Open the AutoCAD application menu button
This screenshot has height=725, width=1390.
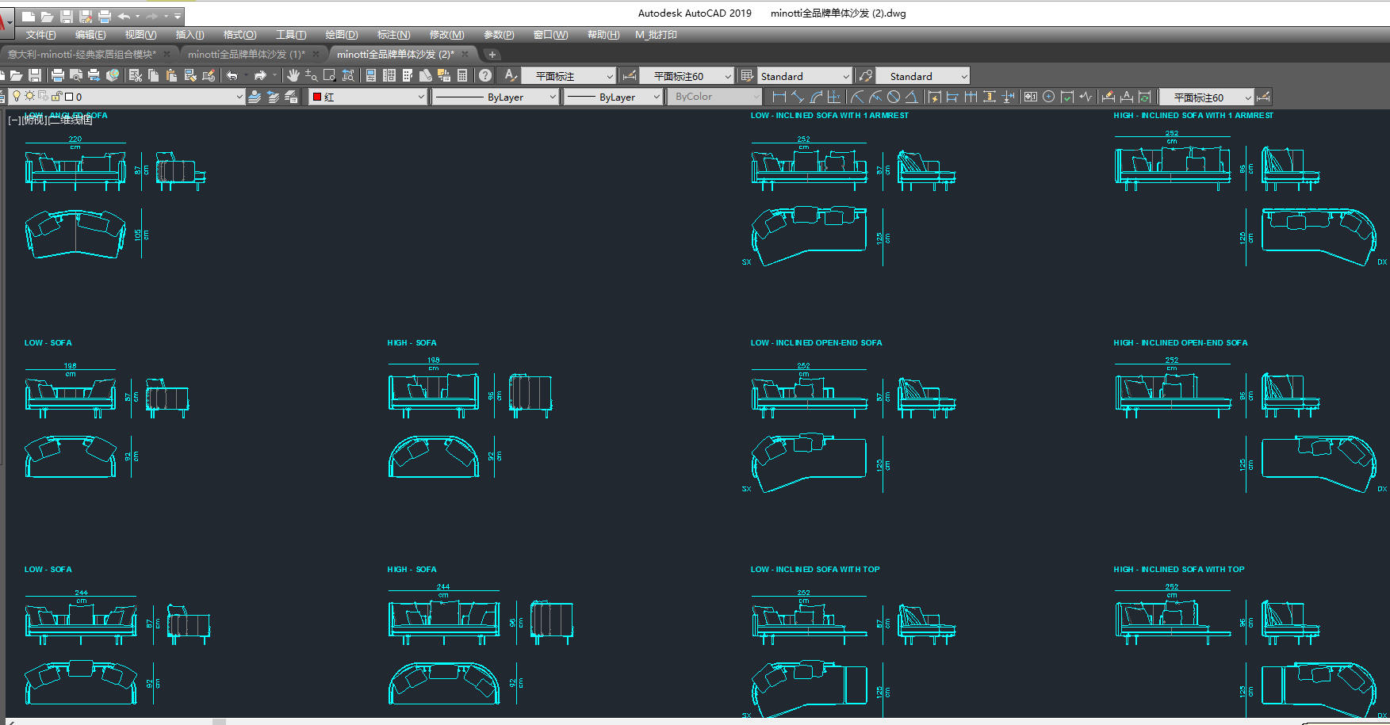tap(6, 22)
